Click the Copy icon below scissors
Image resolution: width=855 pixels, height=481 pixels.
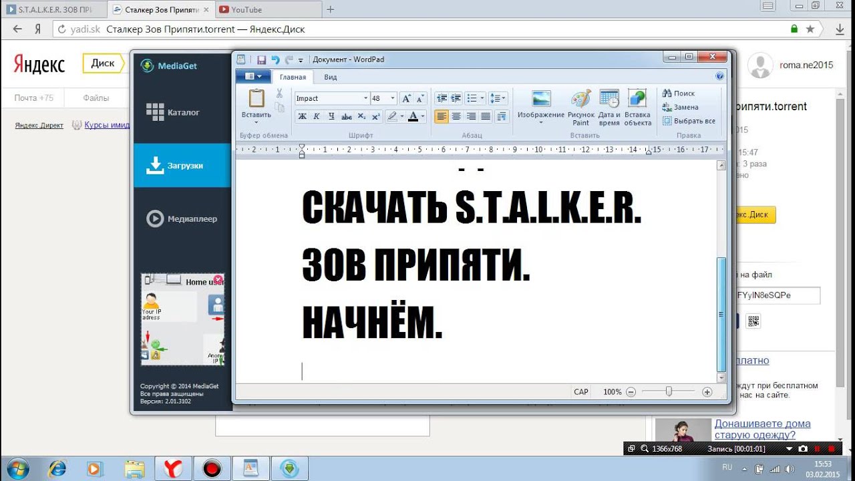pos(279,107)
